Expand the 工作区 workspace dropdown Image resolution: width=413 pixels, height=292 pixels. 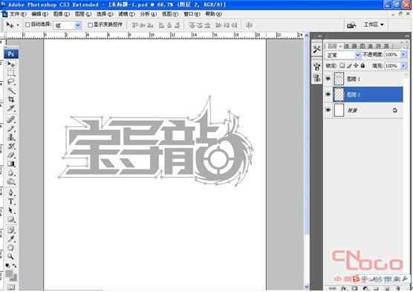[x=374, y=25]
